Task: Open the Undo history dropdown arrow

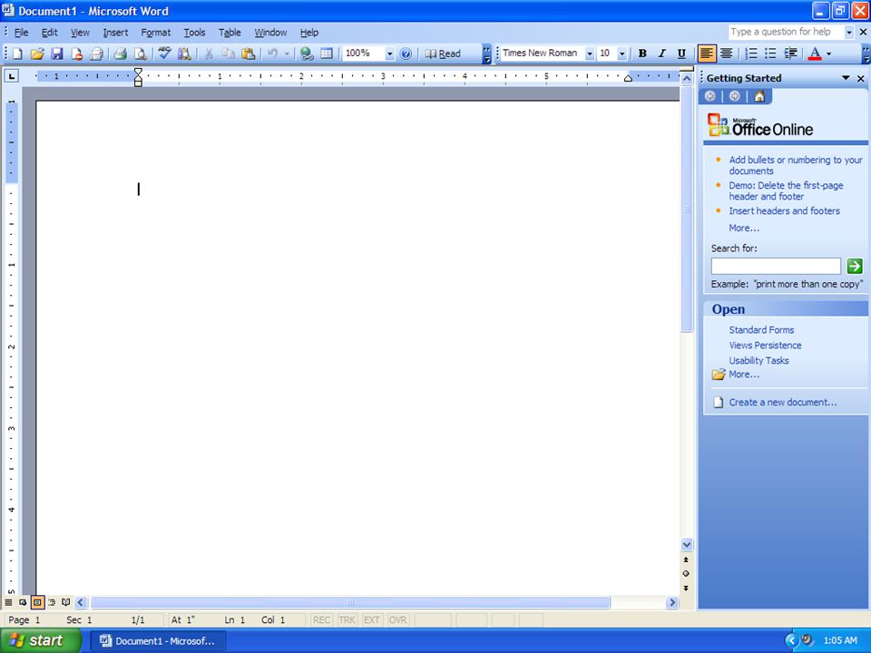Action: (287, 54)
